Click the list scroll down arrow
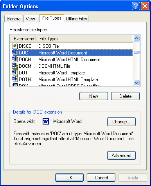 point(136,83)
